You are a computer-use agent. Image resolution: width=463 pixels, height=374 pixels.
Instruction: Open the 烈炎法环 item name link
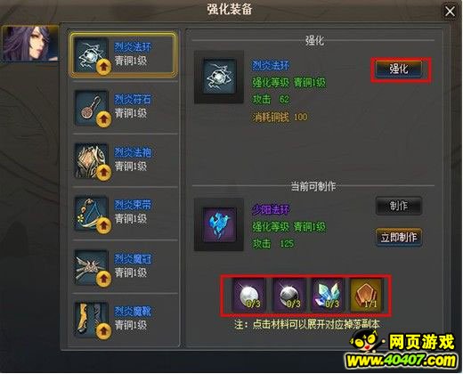coord(133,47)
